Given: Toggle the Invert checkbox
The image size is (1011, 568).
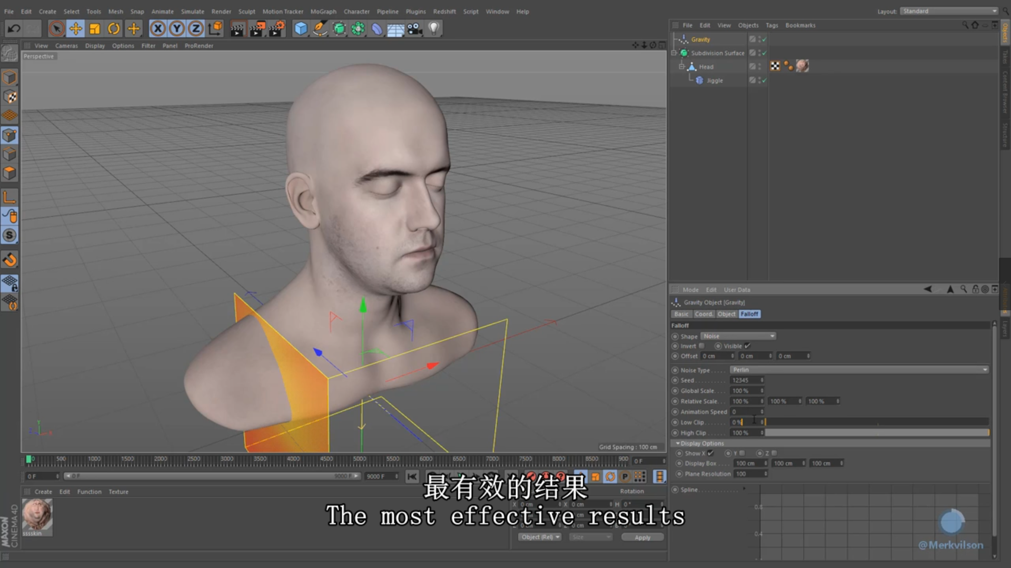Looking at the screenshot, I should 701,346.
